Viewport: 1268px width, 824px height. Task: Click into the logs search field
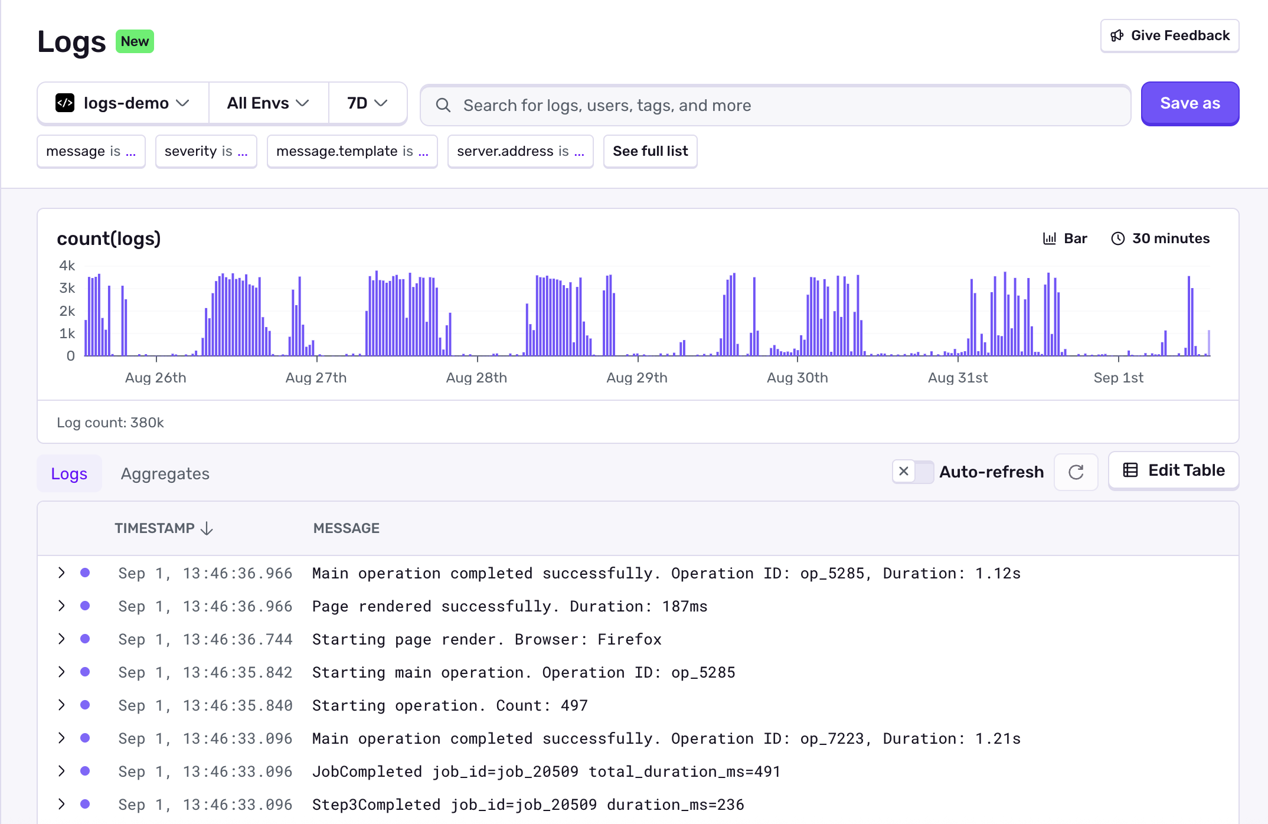776,105
